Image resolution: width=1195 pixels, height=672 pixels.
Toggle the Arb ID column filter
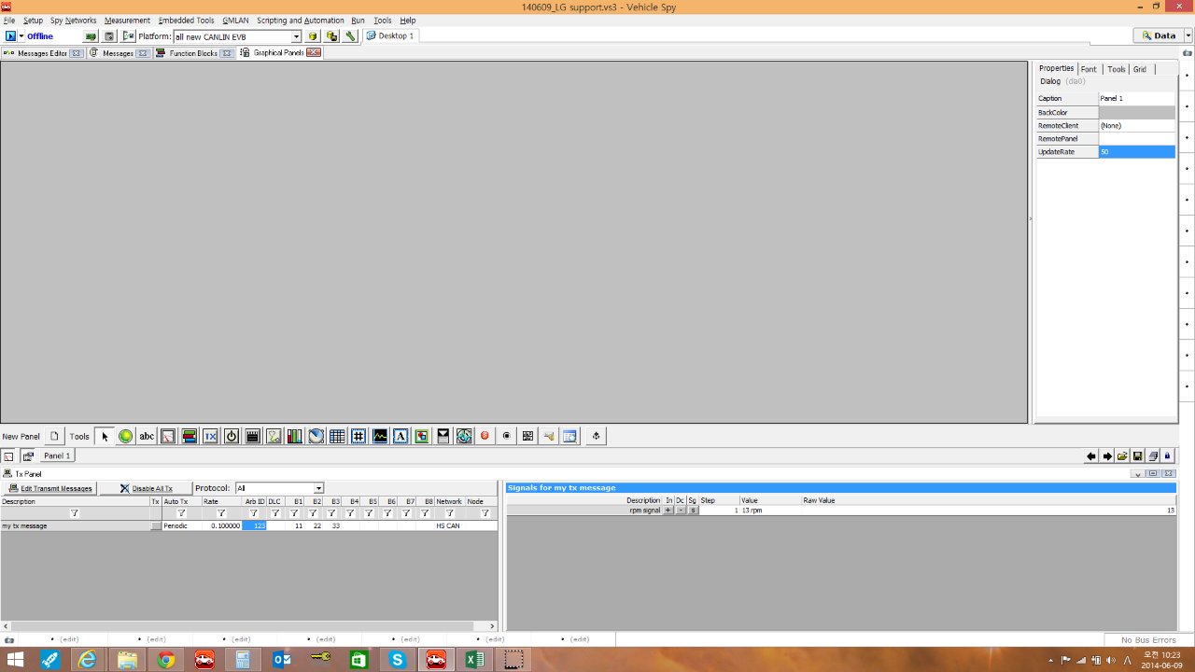point(254,513)
